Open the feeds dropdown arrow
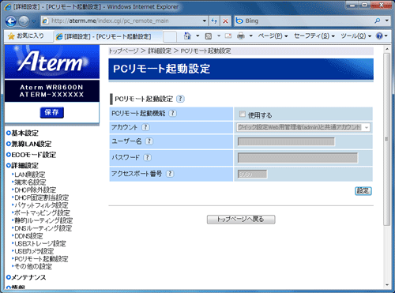Image resolution: width=395 pixels, height=293 pixels. click(x=219, y=36)
